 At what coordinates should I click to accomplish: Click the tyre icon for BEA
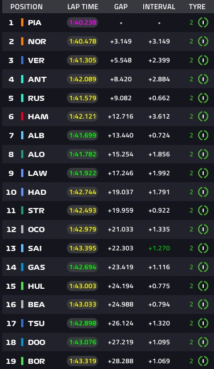point(203,304)
